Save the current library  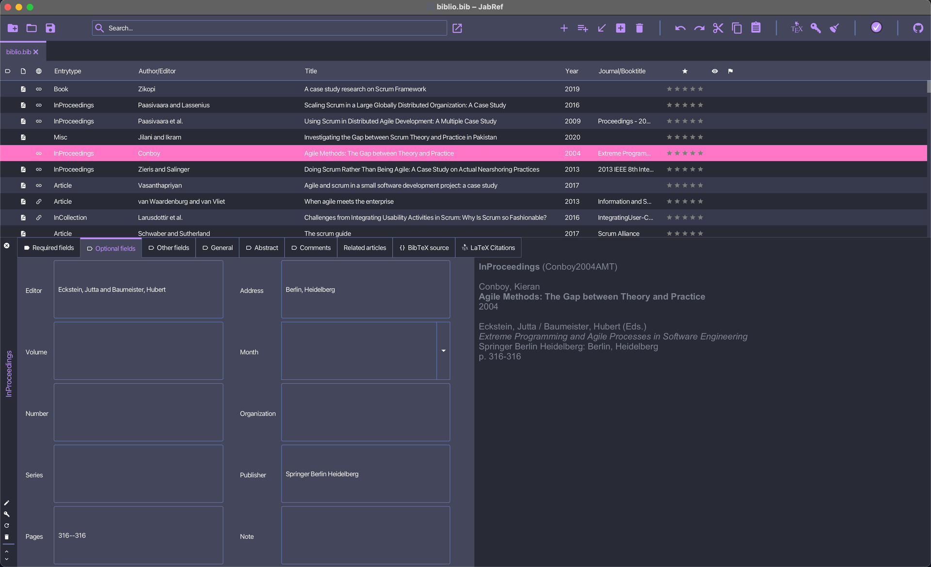(x=50, y=28)
